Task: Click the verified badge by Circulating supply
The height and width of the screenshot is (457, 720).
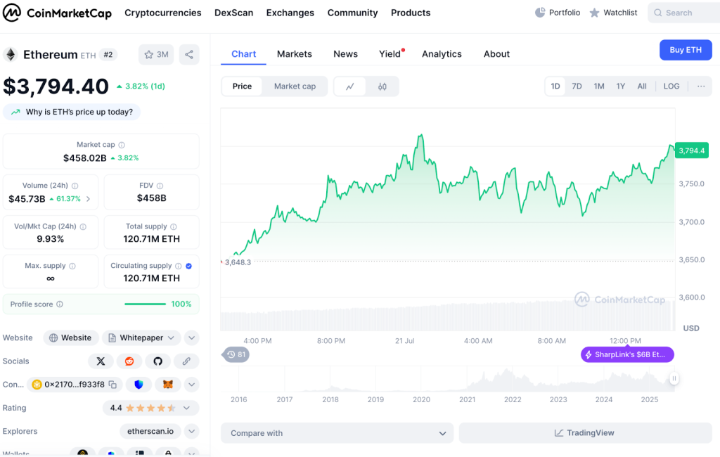Action: tap(188, 266)
